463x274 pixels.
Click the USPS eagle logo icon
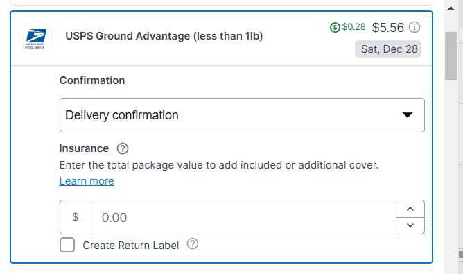click(35, 38)
